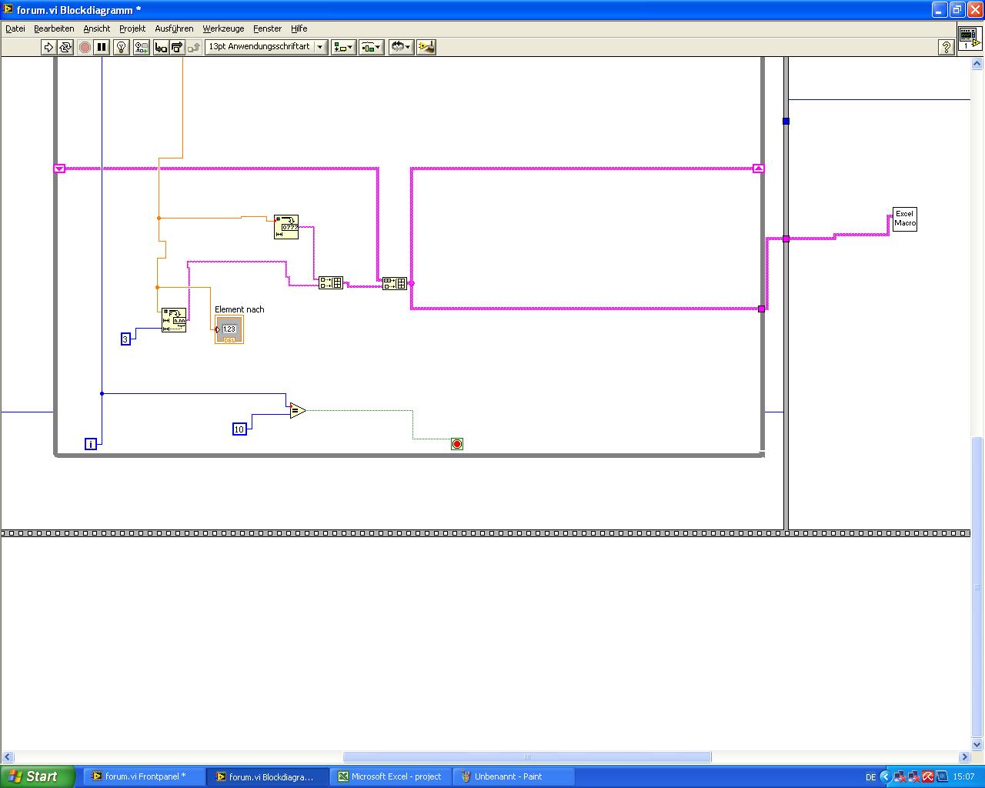Open the Hilfe menu

point(299,28)
